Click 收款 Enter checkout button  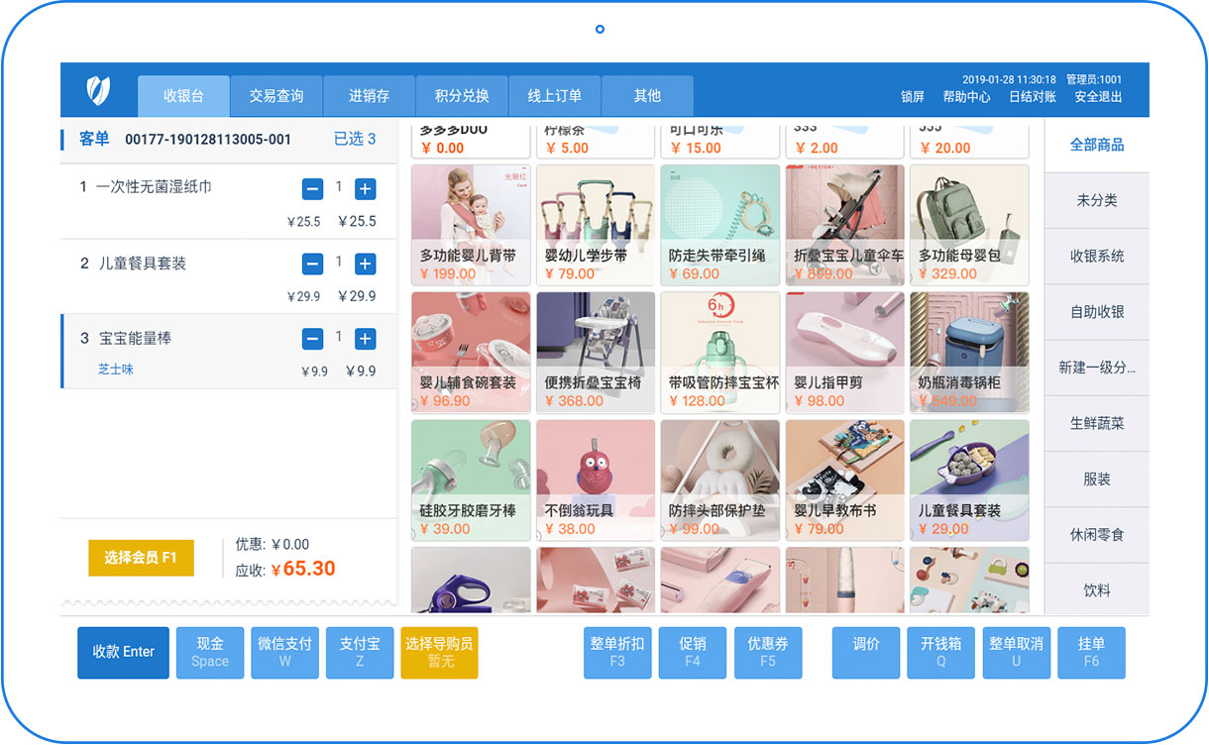(x=123, y=652)
